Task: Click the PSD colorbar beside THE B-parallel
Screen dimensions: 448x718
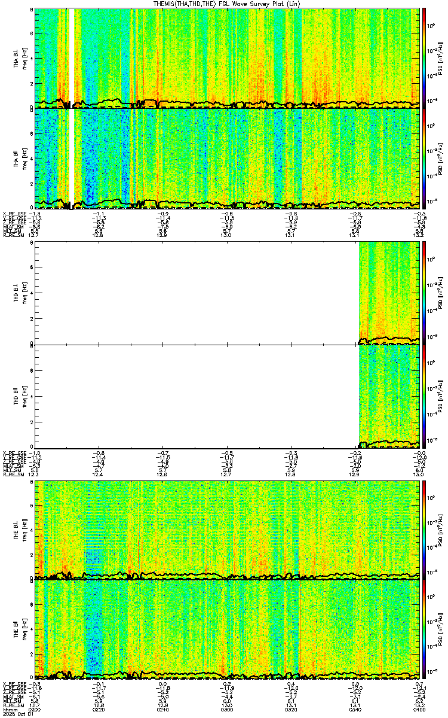Action: click(x=424, y=631)
